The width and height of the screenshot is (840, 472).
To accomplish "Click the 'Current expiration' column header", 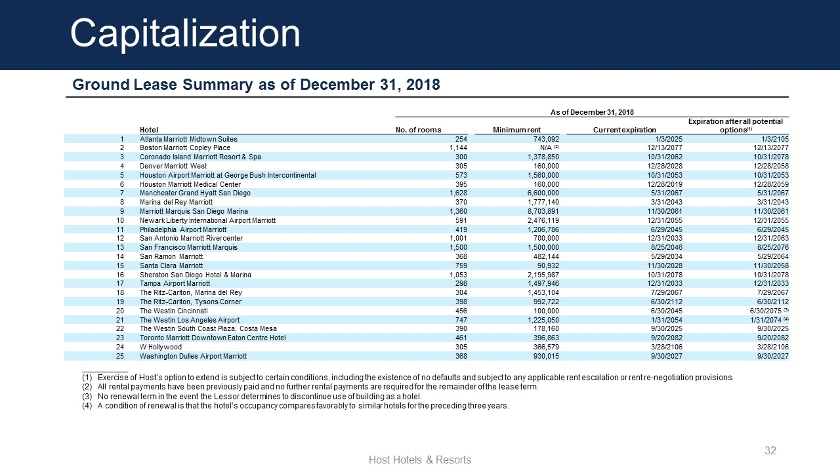I will (x=624, y=130).
